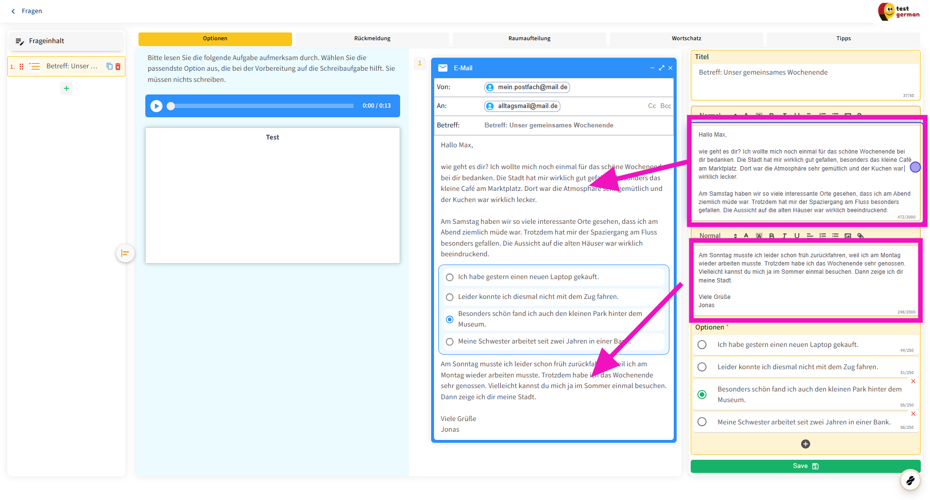
Task: Remove the 'Meine Schwester arbeitet' option with red X
Action: (x=913, y=414)
